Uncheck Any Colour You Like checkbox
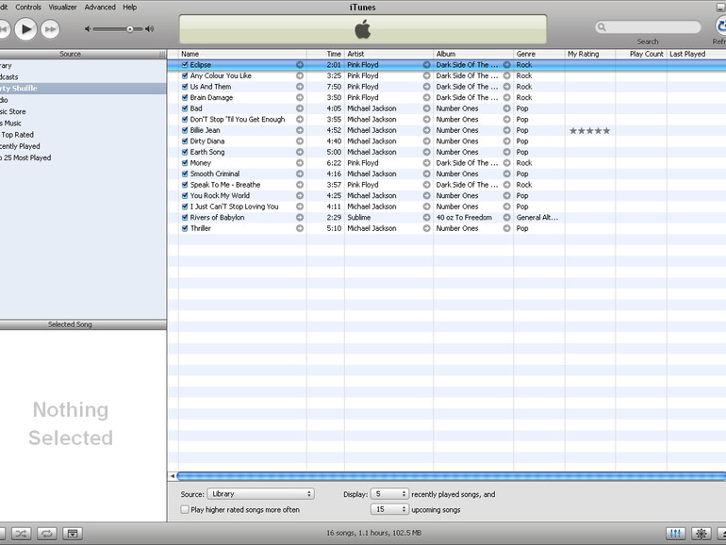The height and width of the screenshot is (545, 726). (x=185, y=75)
